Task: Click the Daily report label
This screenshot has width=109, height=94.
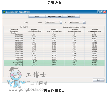Action: tap(26, 22)
